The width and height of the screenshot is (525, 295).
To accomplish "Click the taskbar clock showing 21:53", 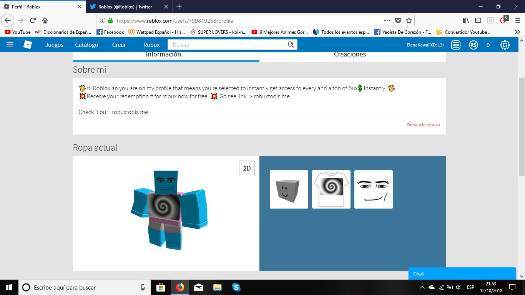I will pyautogui.click(x=490, y=287).
